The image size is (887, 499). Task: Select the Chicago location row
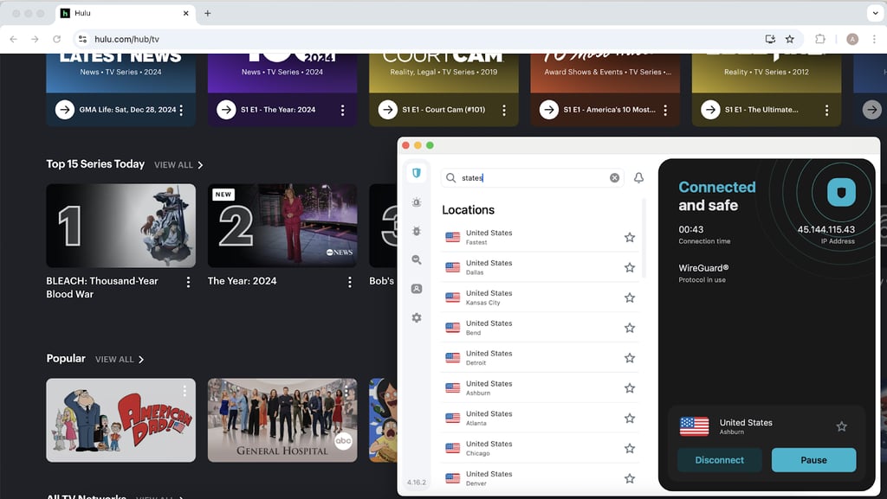(541, 448)
